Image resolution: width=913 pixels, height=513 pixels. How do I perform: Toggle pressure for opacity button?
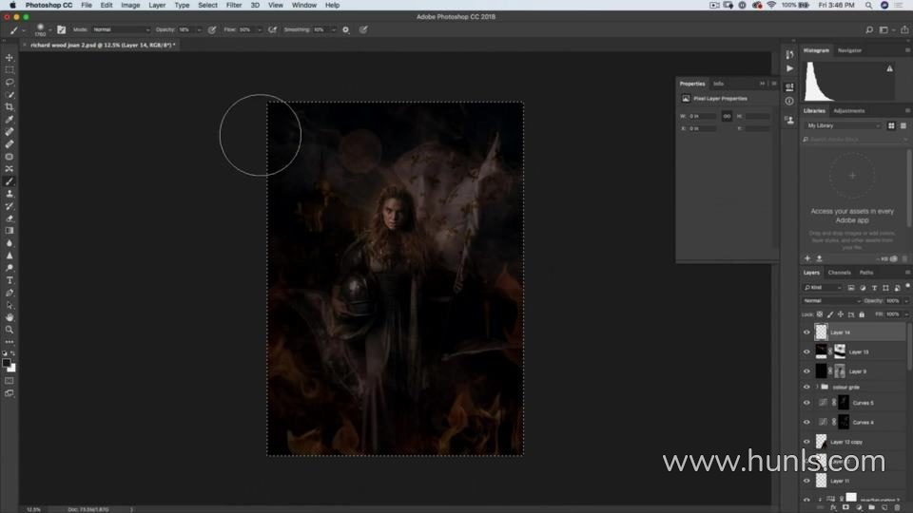[x=212, y=29]
